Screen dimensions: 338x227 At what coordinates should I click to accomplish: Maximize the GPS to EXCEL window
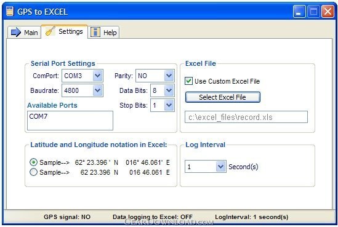pyautogui.click(x=313, y=12)
